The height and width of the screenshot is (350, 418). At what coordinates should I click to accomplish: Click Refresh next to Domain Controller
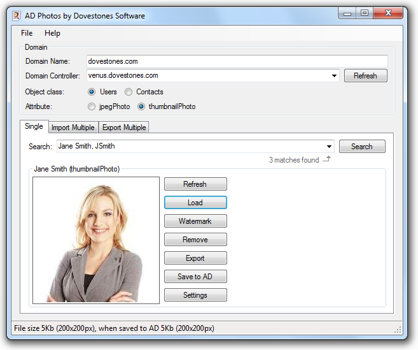point(365,76)
